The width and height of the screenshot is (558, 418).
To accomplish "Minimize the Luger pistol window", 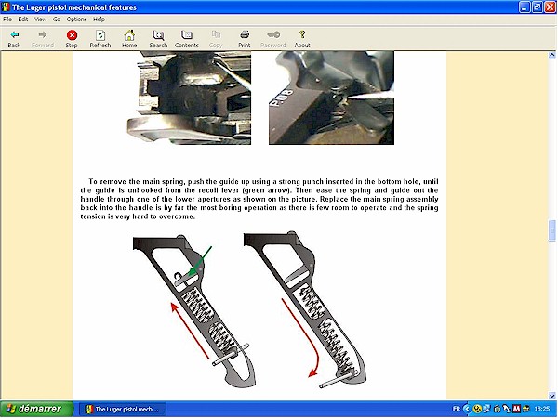I will (x=525, y=7).
